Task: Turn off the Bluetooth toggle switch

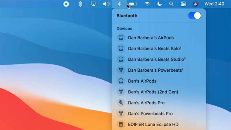Action: point(195,16)
